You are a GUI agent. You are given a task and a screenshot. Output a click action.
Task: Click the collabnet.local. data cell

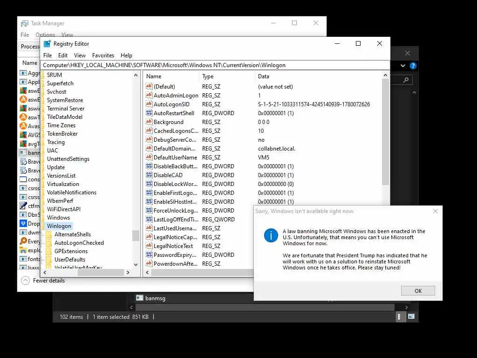[x=277, y=149]
